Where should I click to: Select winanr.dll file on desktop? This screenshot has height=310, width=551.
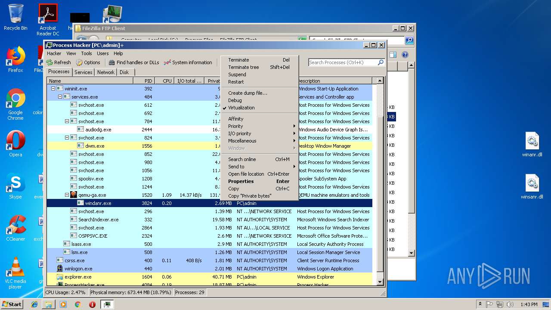pyautogui.click(x=532, y=145)
